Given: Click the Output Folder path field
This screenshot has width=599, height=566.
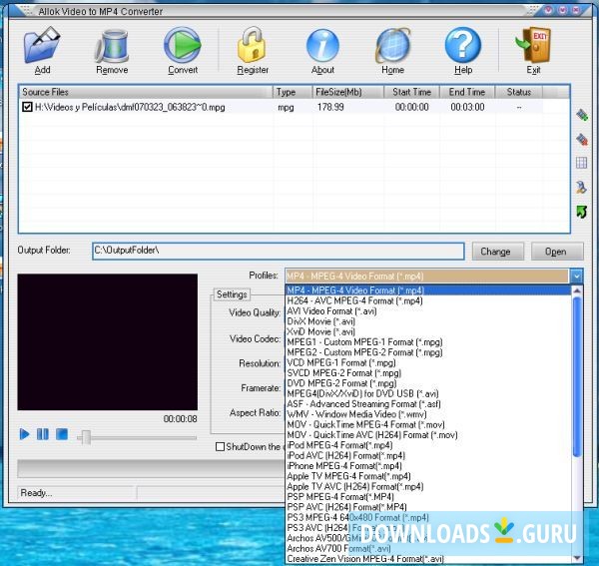Looking at the screenshot, I should coord(279,251).
